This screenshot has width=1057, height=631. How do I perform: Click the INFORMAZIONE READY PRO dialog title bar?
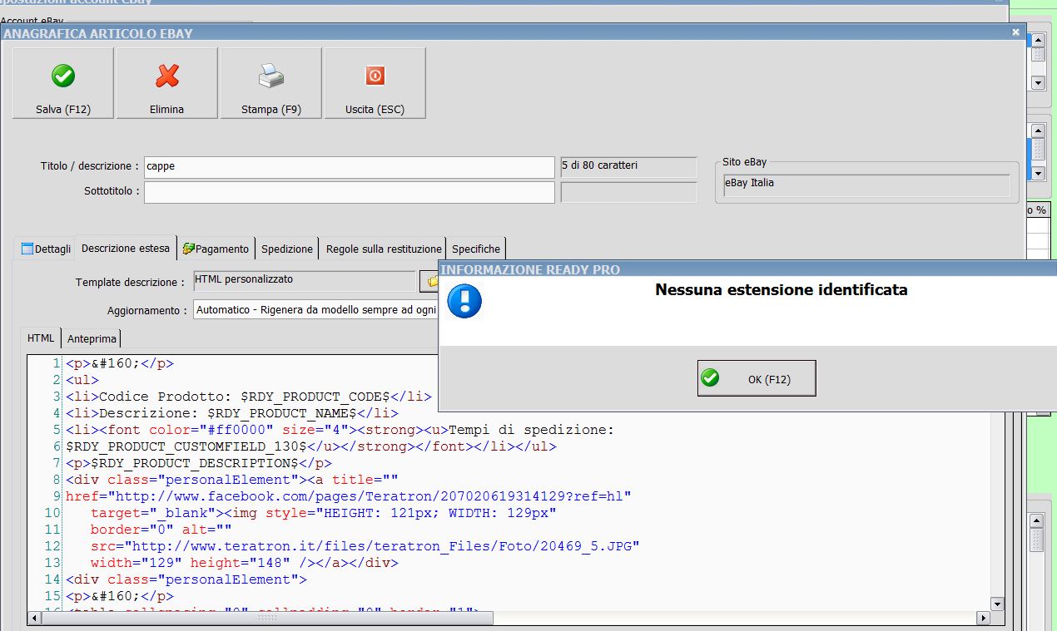coord(747,269)
